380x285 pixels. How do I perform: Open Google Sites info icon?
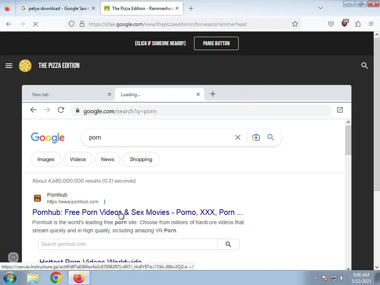coord(13,258)
